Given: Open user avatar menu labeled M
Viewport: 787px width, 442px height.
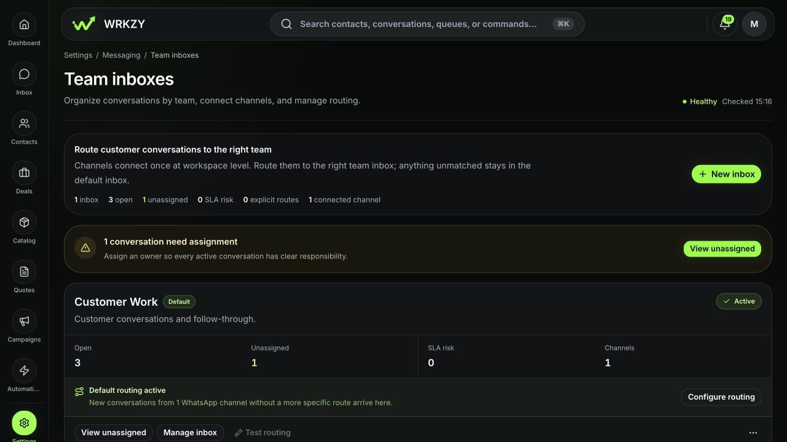Looking at the screenshot, I should tap(754, 24).
